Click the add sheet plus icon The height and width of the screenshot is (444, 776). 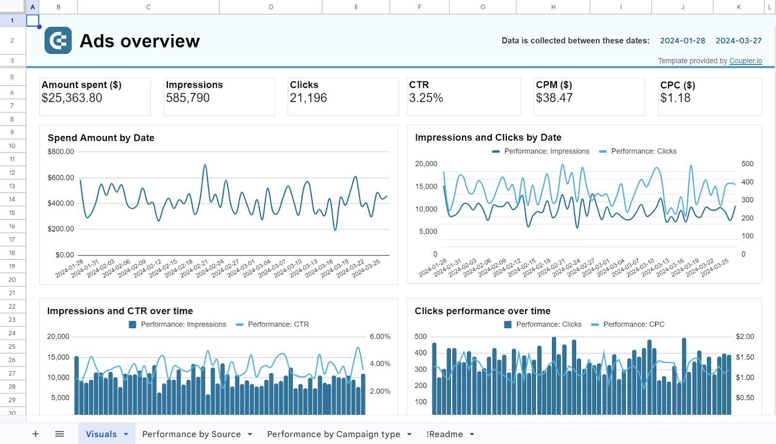(35, 433)
